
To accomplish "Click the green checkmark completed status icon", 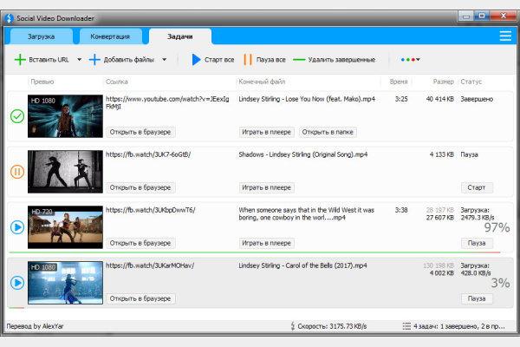I will [16, 116].
